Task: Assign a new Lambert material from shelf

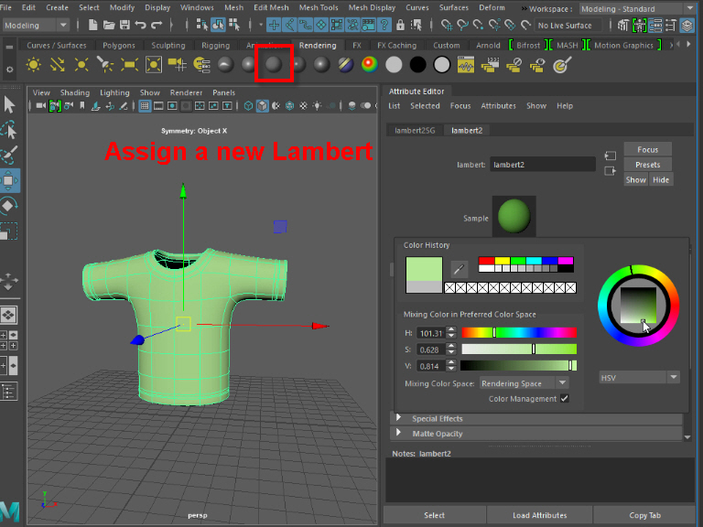Action: coord(273,64)
